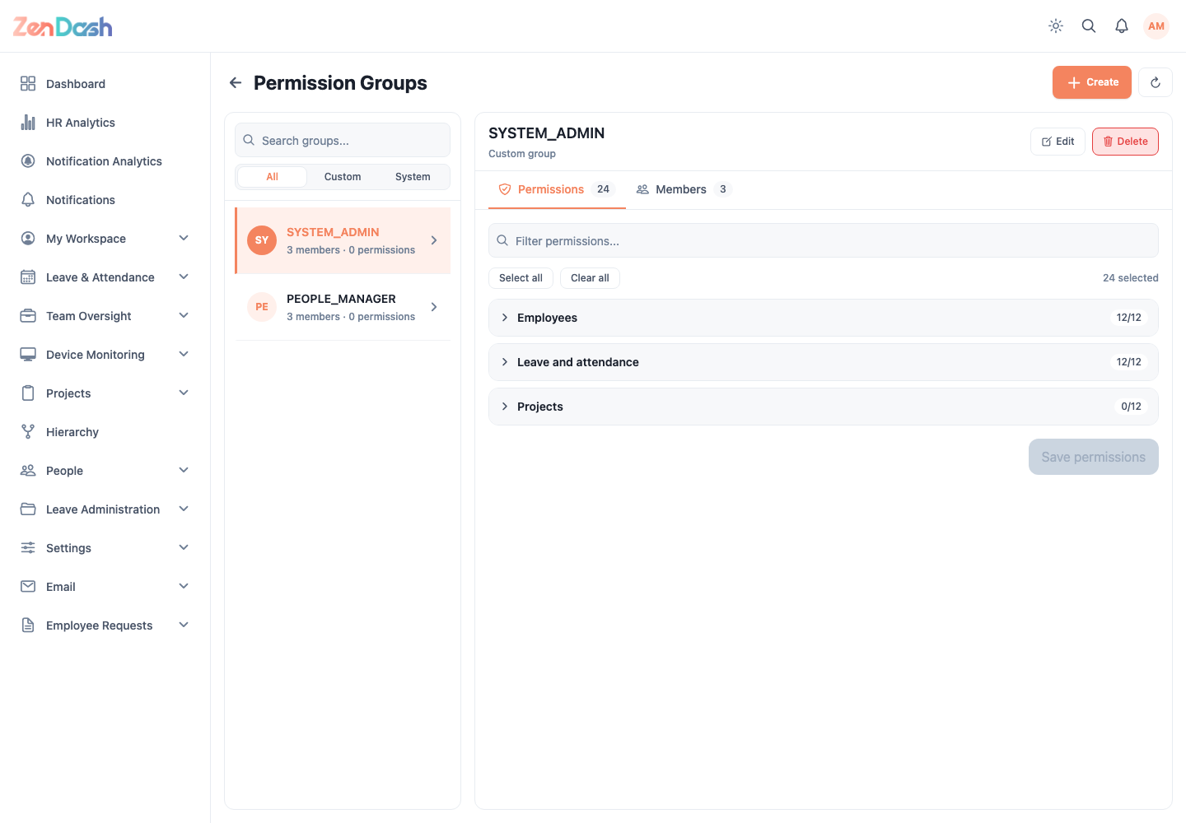This screenshot has width=1186, height=823.
Task: Filter groups by System
Action: (413, 177)
